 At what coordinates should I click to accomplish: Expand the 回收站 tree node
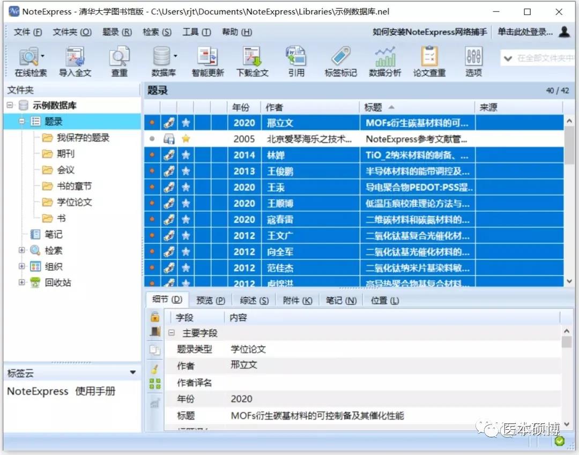tap(22, 282)
